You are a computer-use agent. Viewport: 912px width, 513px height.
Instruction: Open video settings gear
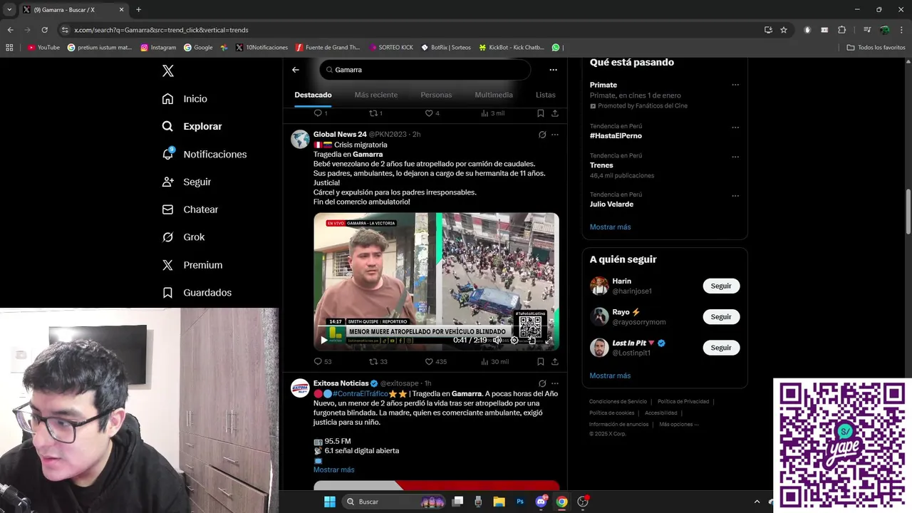click(514, 340)
